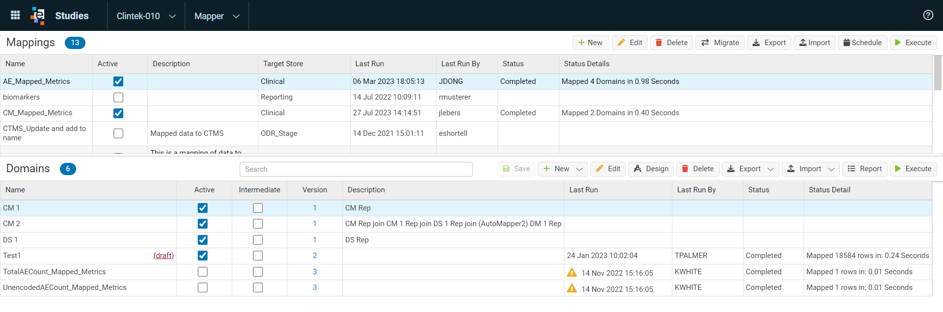Check Intermediate for Test1 domain
Viewport: 943px width, 312px height.
[x=258, y=256]
